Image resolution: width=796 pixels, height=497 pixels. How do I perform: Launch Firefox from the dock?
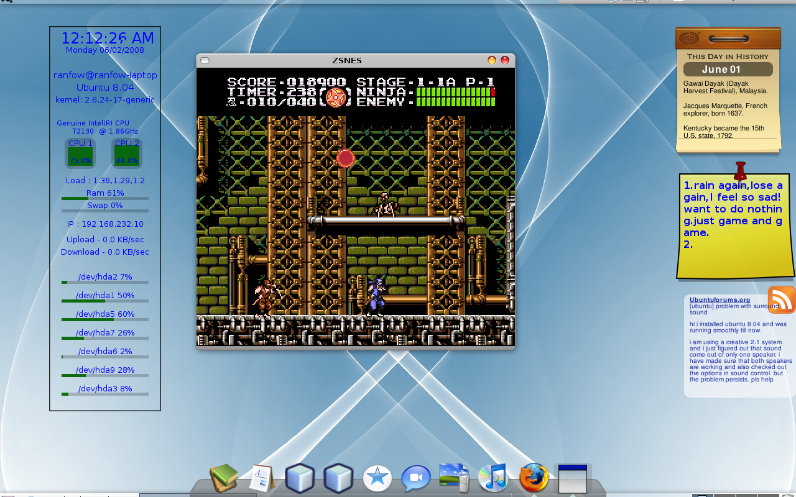[x=534, y=478]
